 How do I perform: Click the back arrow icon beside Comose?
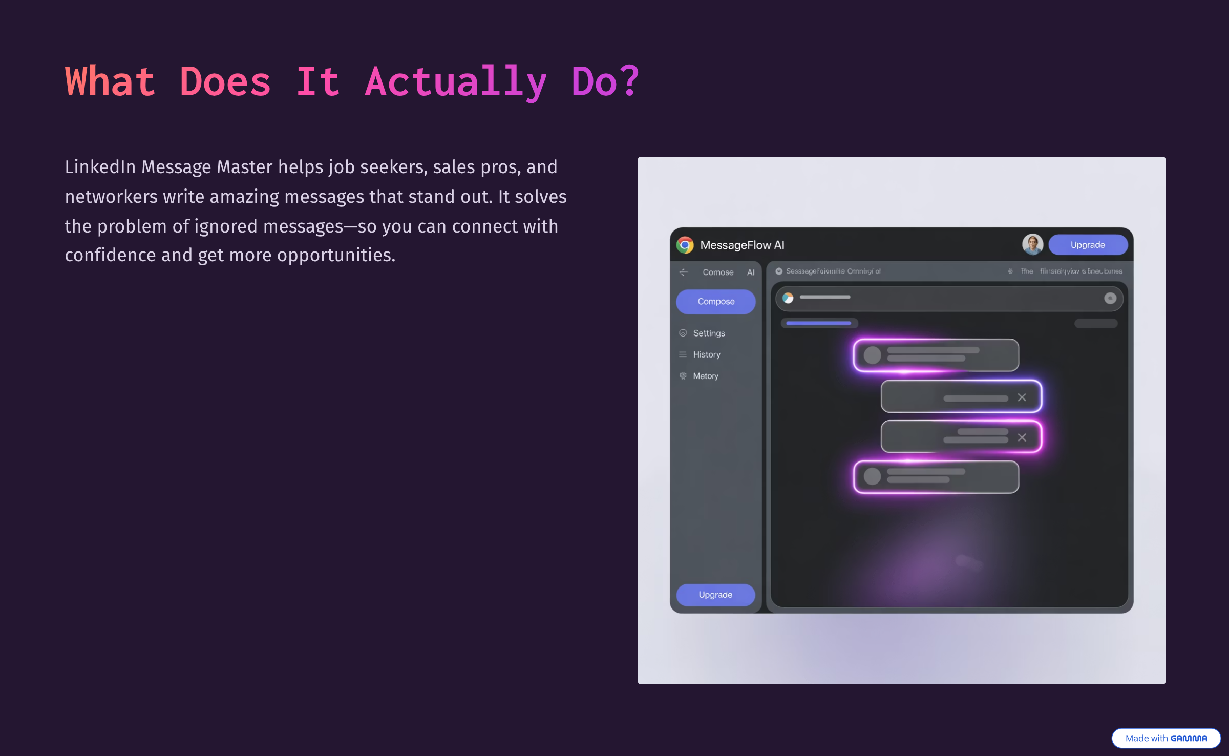click(x=684, y=272)
